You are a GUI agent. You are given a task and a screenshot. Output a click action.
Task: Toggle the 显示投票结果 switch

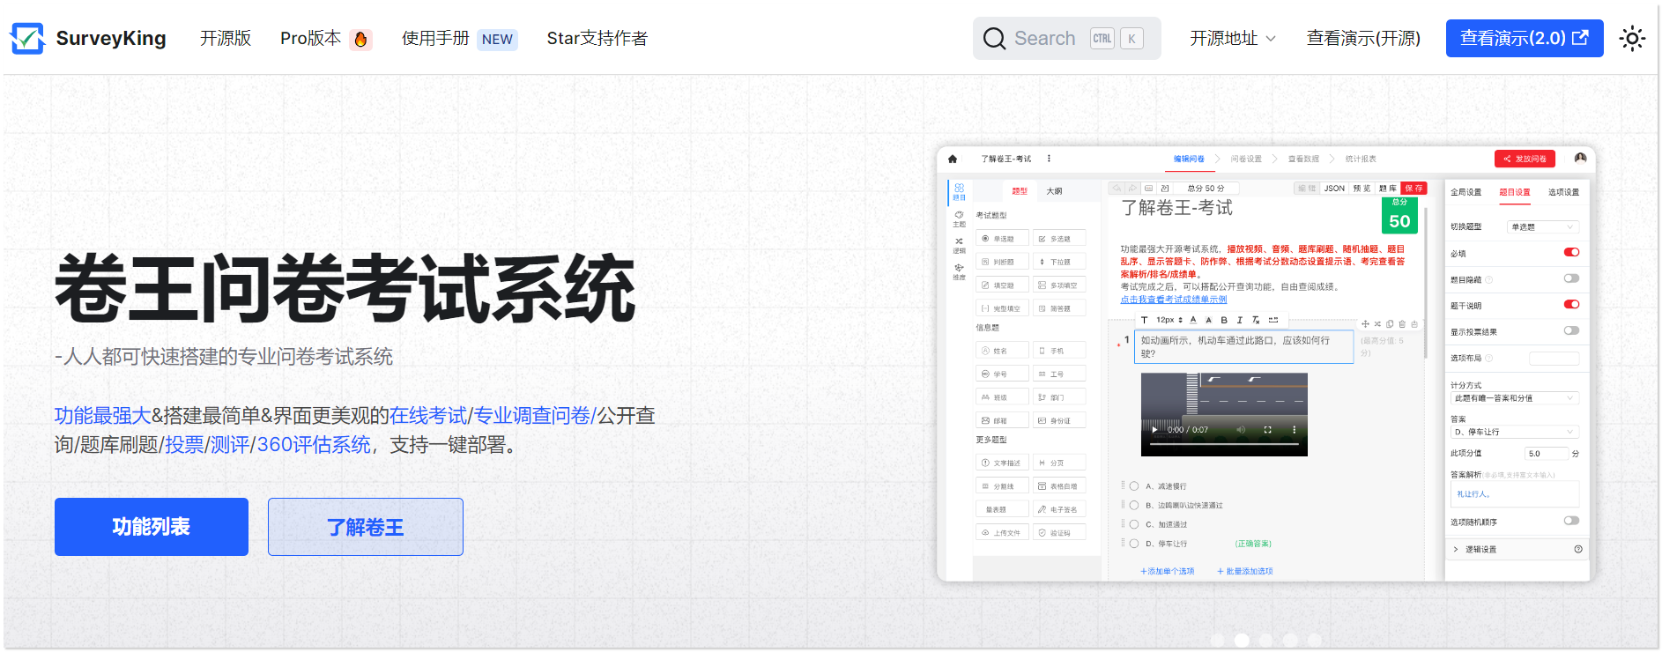tap(1571, 331)
